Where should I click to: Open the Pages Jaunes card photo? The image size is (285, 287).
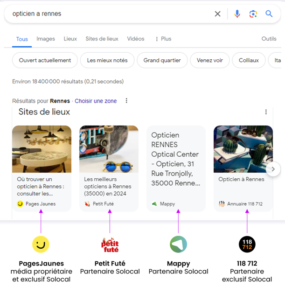[42, 149]
